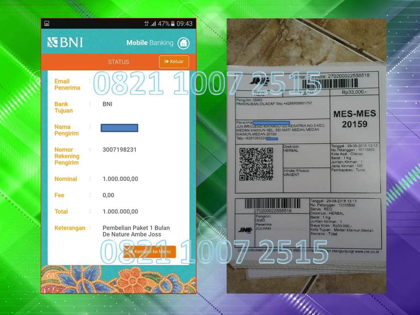Click the Pengirim ISMO sender line on the top label
This screenshot has width=420, height=315.
pyautogui.click(x=249, y=100)
